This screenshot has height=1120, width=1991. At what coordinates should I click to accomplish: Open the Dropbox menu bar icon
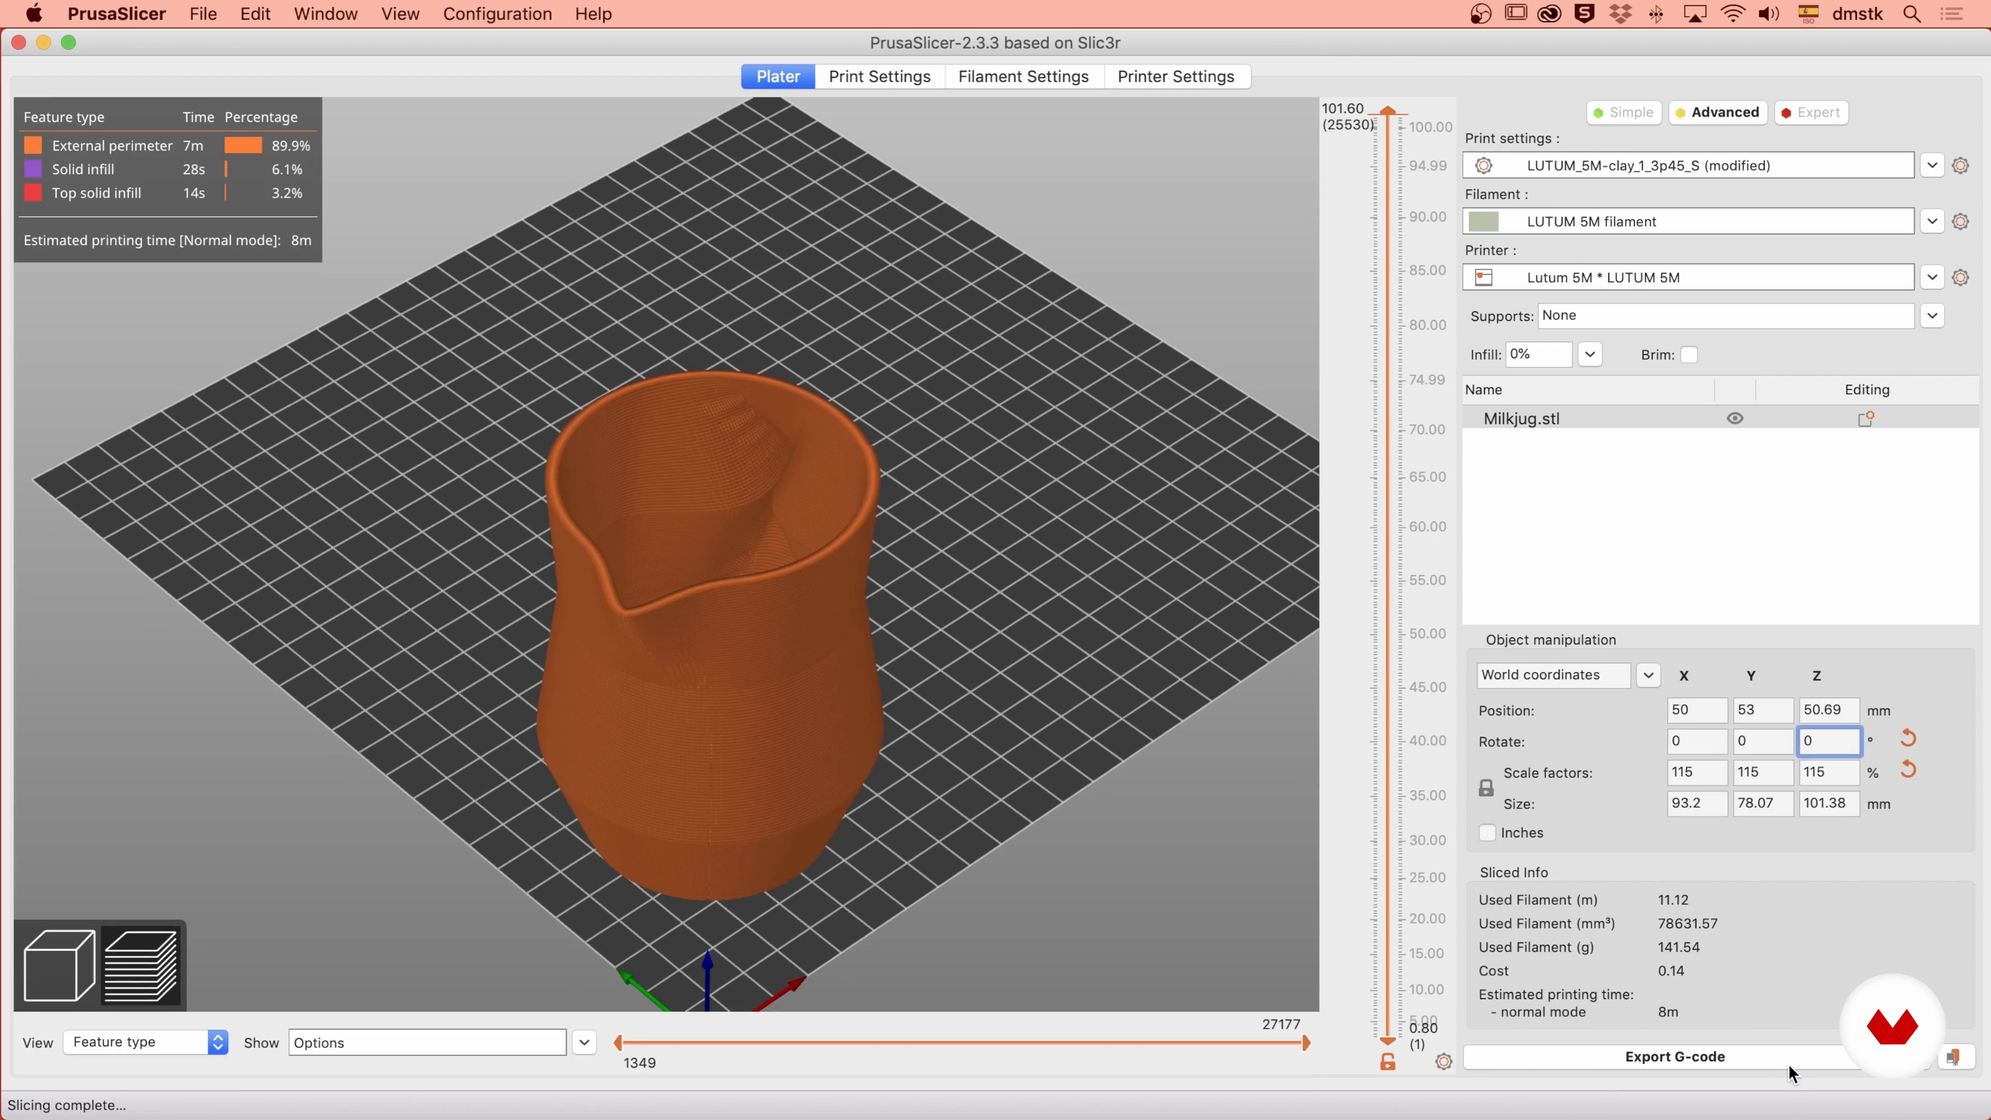pyautogui.click(x=1621, y=14)
